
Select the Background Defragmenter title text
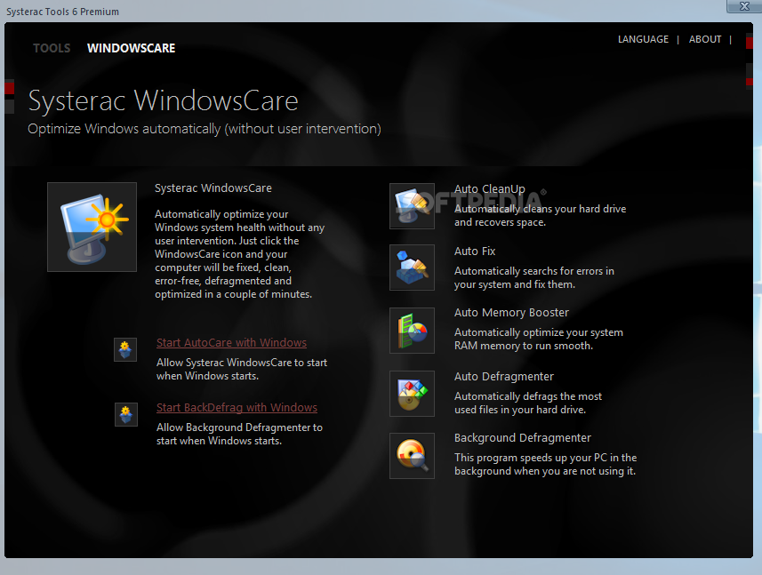click(x=523, y=438)
